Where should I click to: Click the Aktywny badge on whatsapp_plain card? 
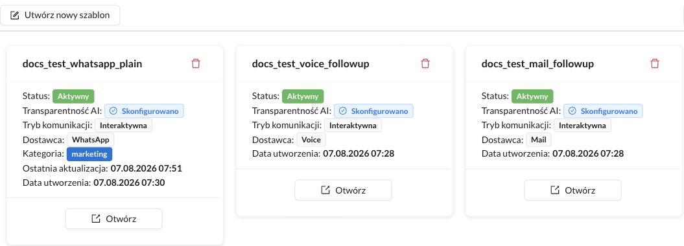[x=73, y=96]
